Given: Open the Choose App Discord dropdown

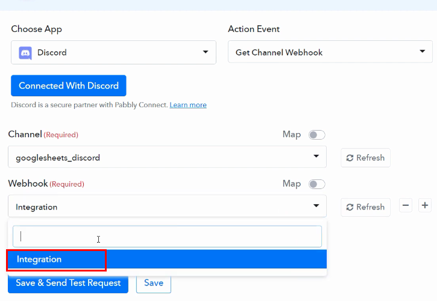Looking at the screenshot, I should [x=113, y=52].
